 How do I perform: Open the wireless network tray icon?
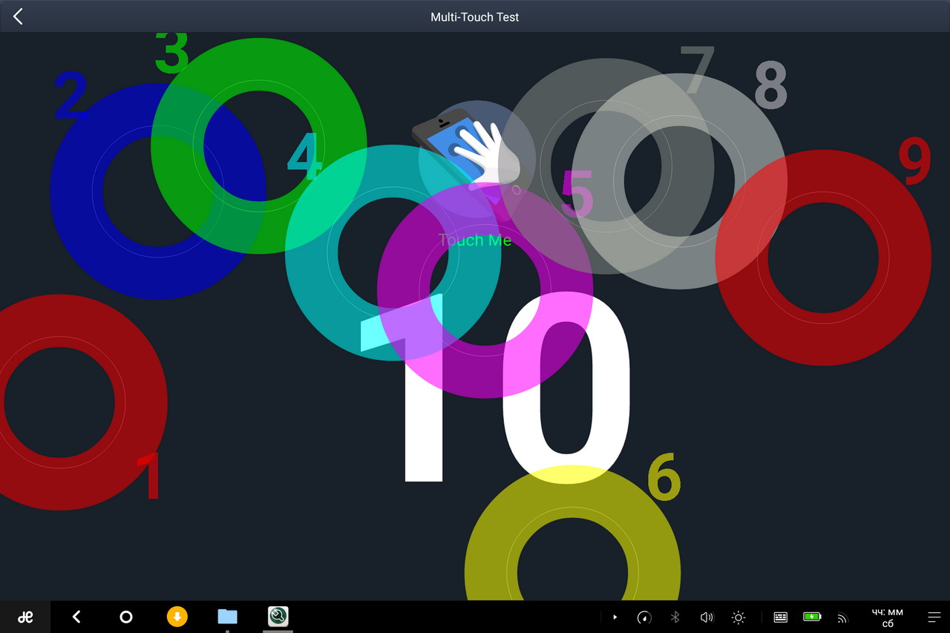click(842, 617)
